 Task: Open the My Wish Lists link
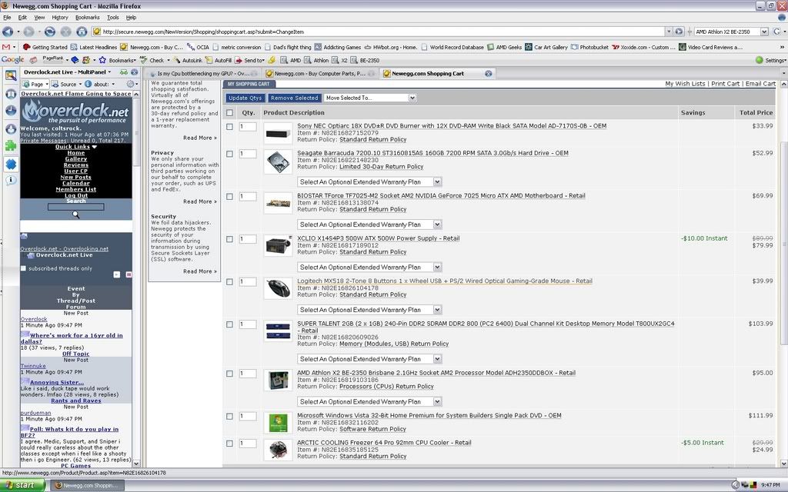685,84
